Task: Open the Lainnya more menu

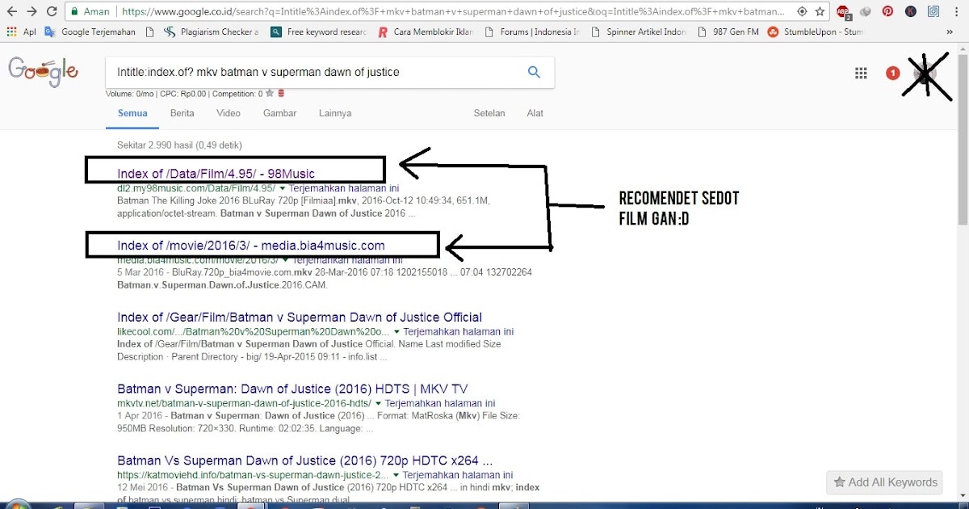Action: [x=335, y=113]
